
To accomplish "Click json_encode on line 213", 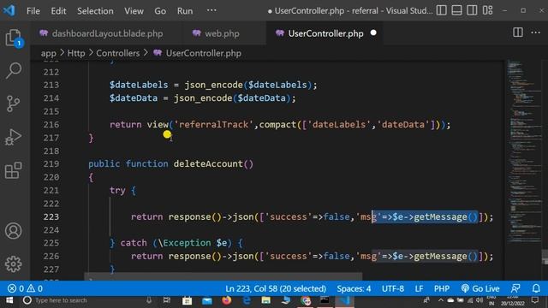I will 213,85.
